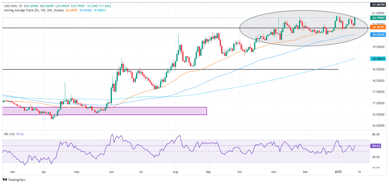Click the Jun label on time axis
The width and height of the screenshot is (389, 184).
point(111,172)
